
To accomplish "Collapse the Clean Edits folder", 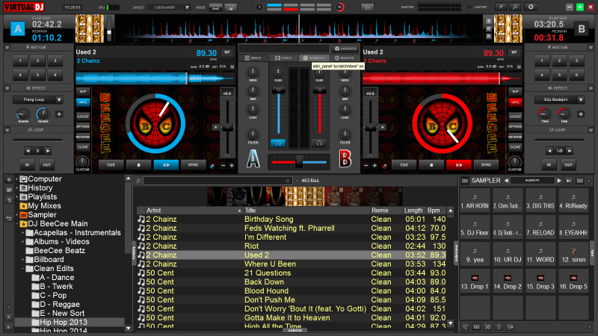I will [23, 269].
